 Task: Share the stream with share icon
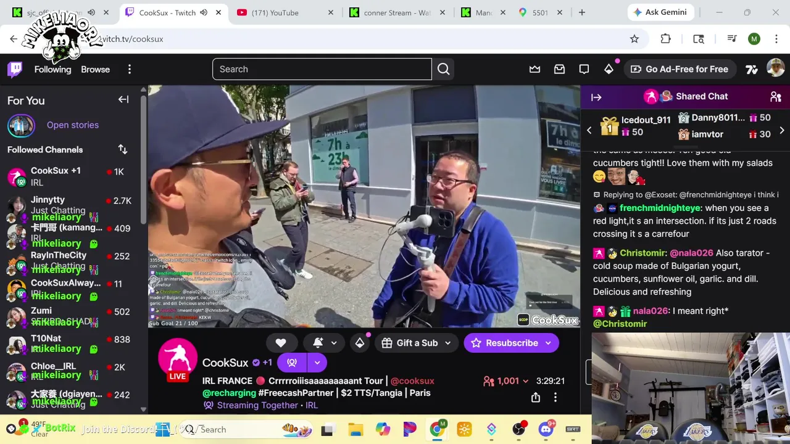click(536, 398)
